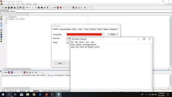
Task: Click the glasses icon in the top toolbar
Action: pos(55,8)
